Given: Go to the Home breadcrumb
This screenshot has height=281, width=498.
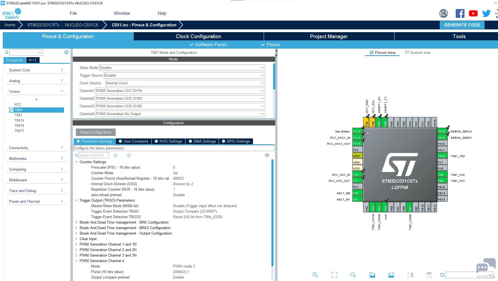Looking at the screenshot, I should coord(10,25).
